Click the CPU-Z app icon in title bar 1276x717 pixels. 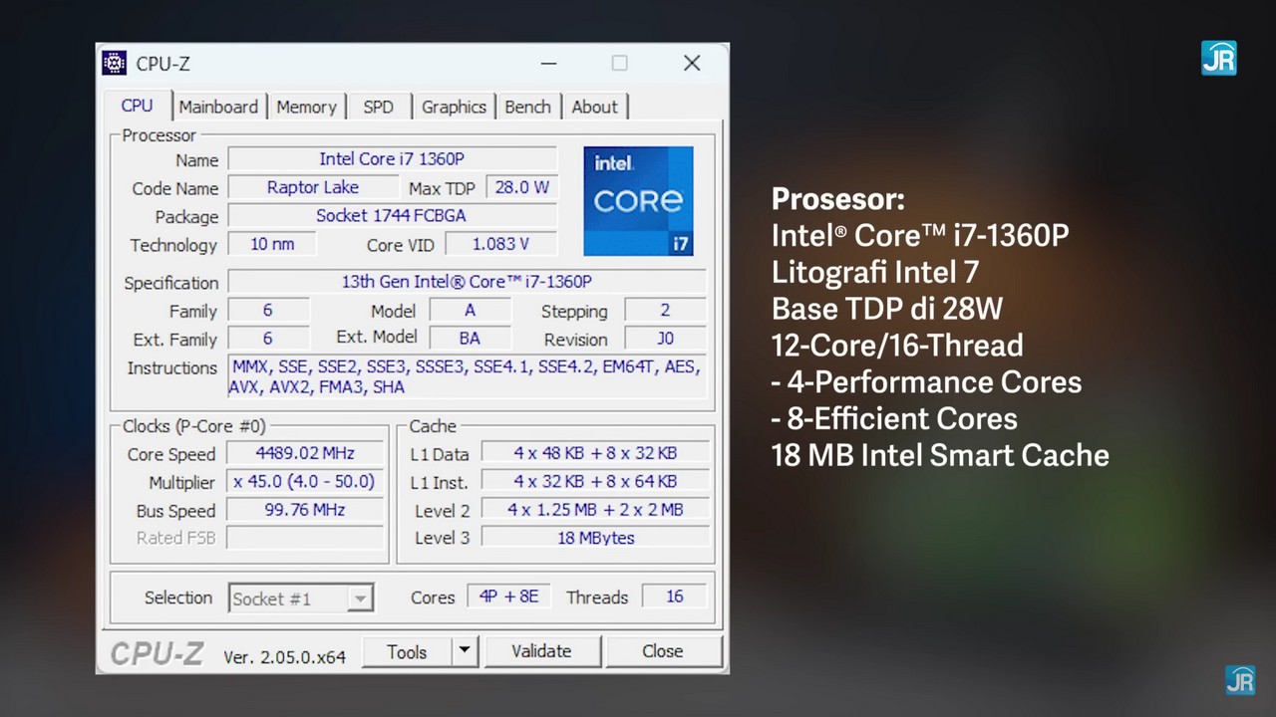[115, 63]
